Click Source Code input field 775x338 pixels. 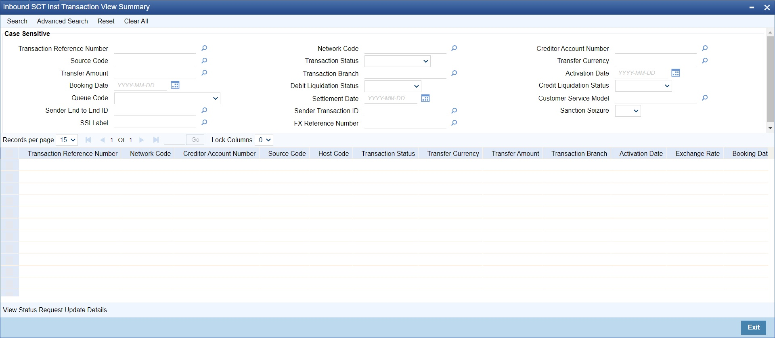click(155, 61)
